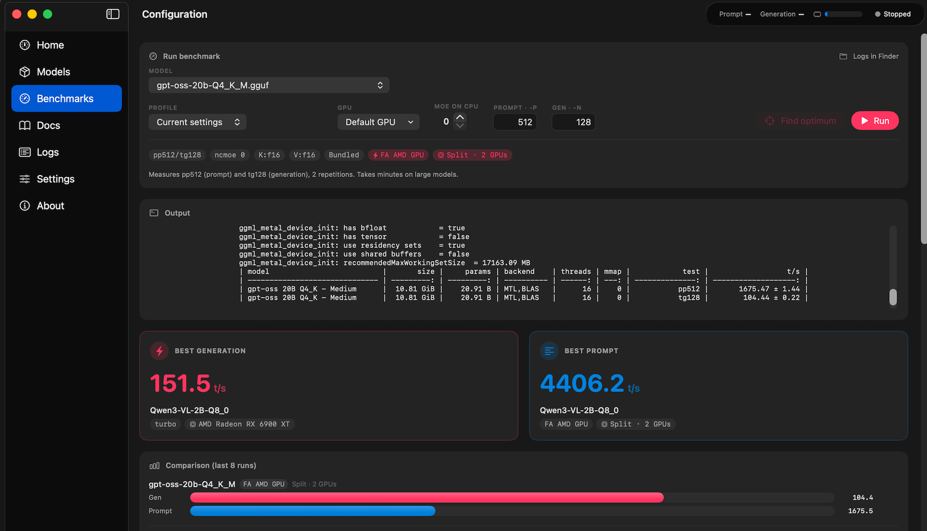
Task: Click the Prompt -p field showing 512
Action: click(515, 122)
